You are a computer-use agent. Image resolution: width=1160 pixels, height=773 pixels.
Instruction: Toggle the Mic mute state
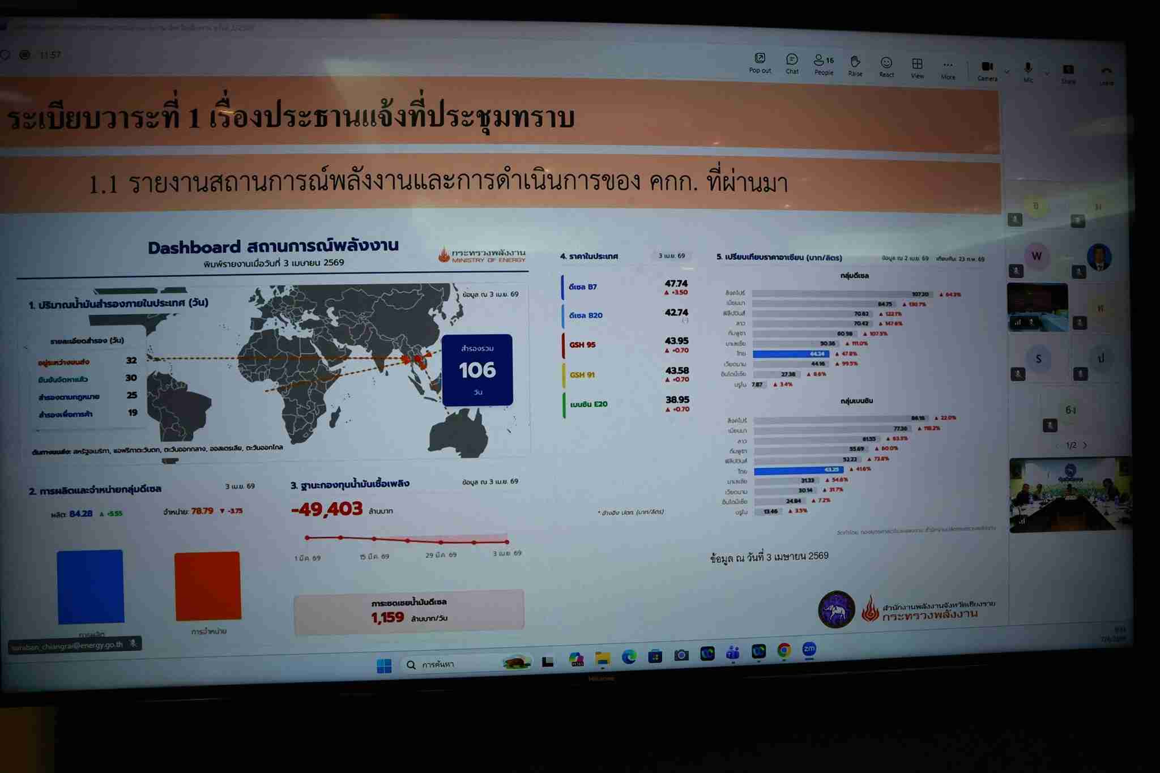point(1028,72)
